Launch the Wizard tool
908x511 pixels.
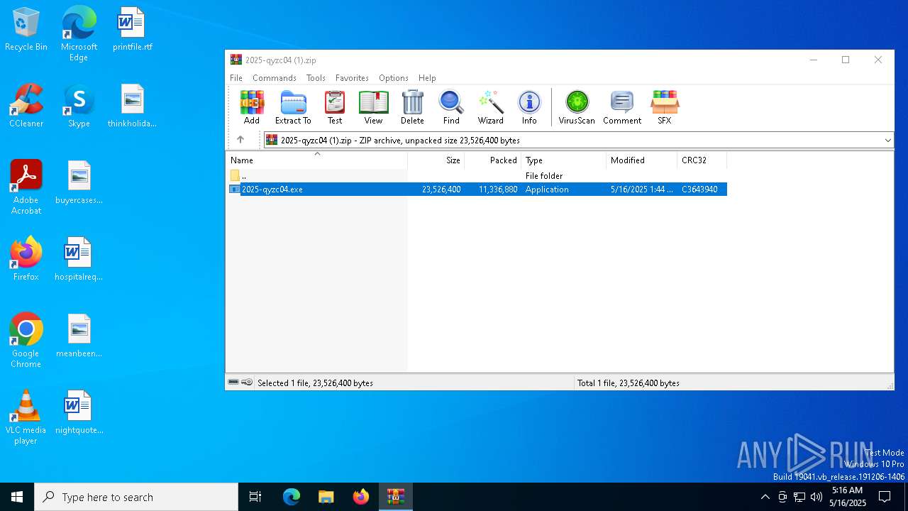coord(490,107)
